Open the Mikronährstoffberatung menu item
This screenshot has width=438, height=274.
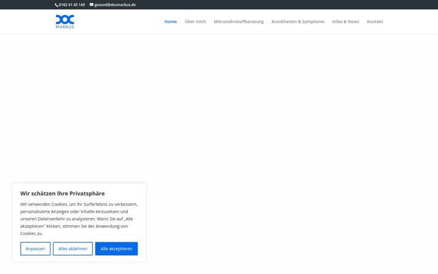(x=238, y=21)
